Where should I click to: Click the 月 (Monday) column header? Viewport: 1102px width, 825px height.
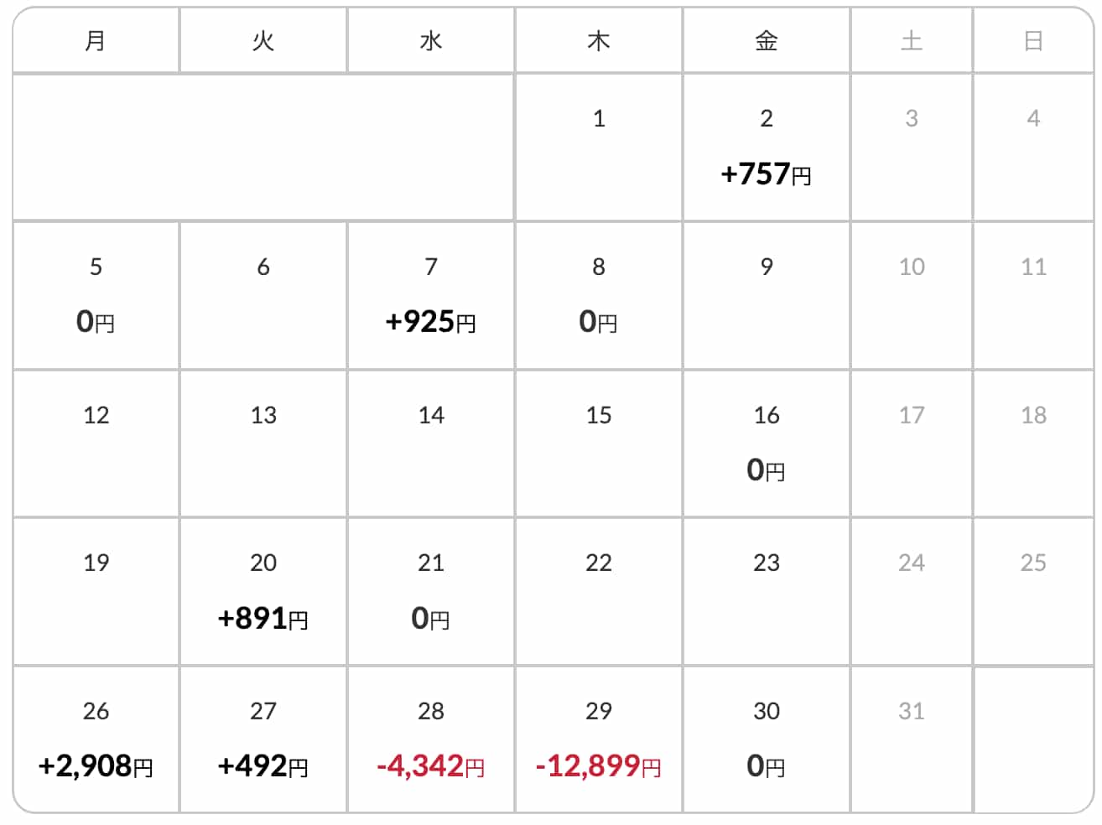[x=96, y=40]
